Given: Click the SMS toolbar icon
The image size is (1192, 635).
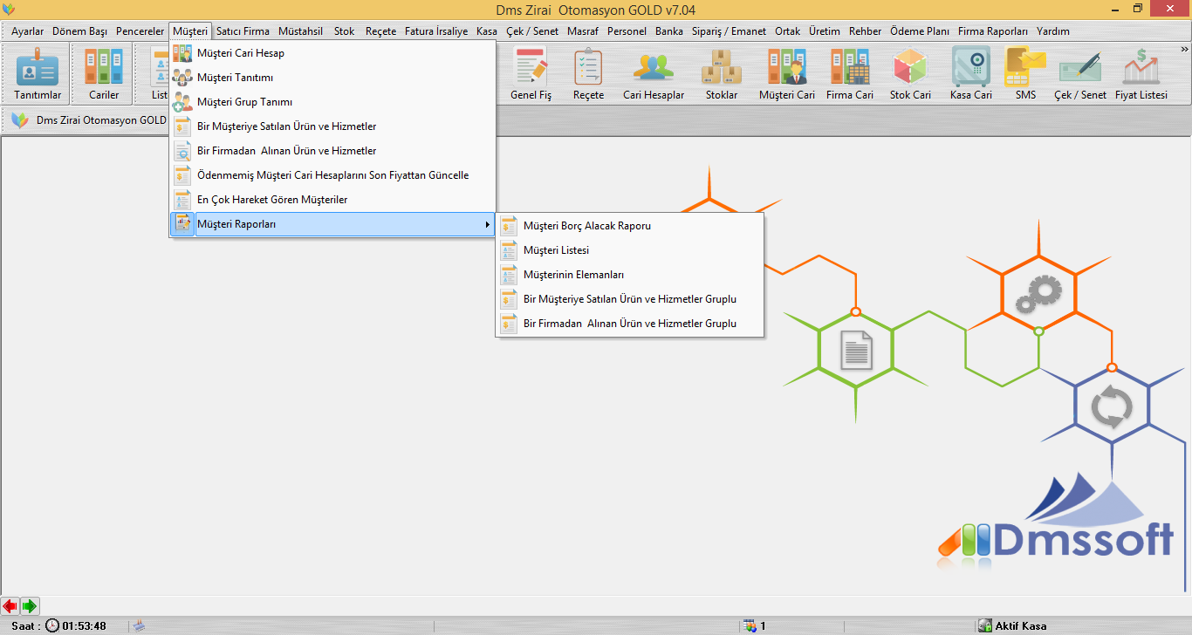Looking at the screenshot, I should click(x=1025, y=73).
